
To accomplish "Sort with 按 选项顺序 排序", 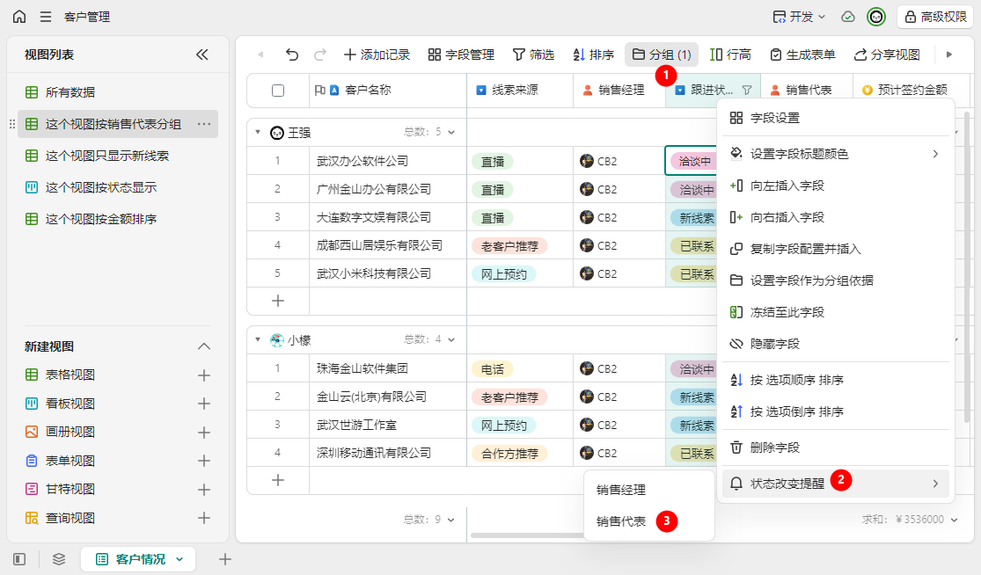I will 836,380.
